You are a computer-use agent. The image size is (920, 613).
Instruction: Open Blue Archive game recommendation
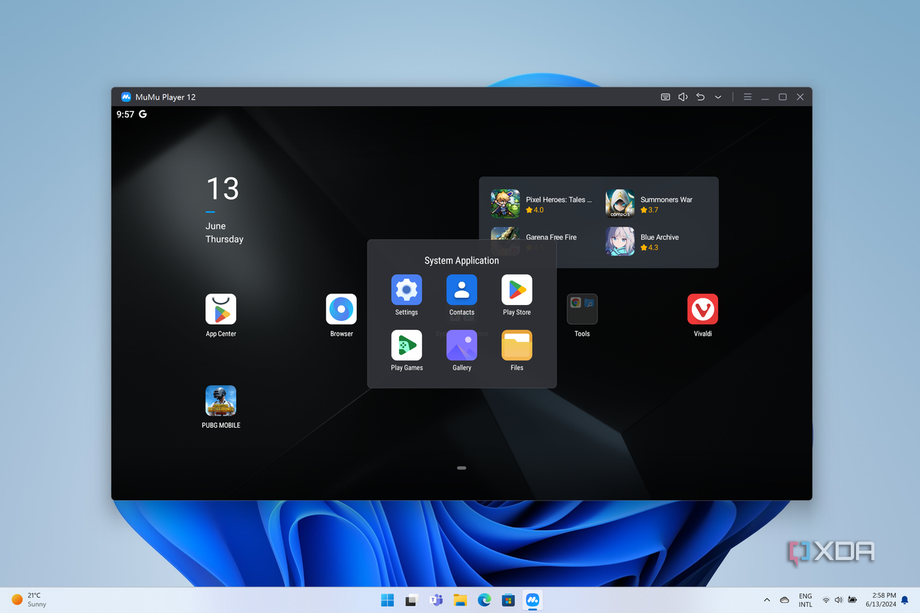pyautogui.click(x=643, y=242)
